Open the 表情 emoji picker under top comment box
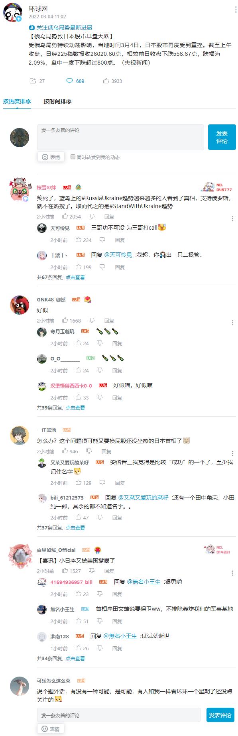 click(x=51, y=157)
